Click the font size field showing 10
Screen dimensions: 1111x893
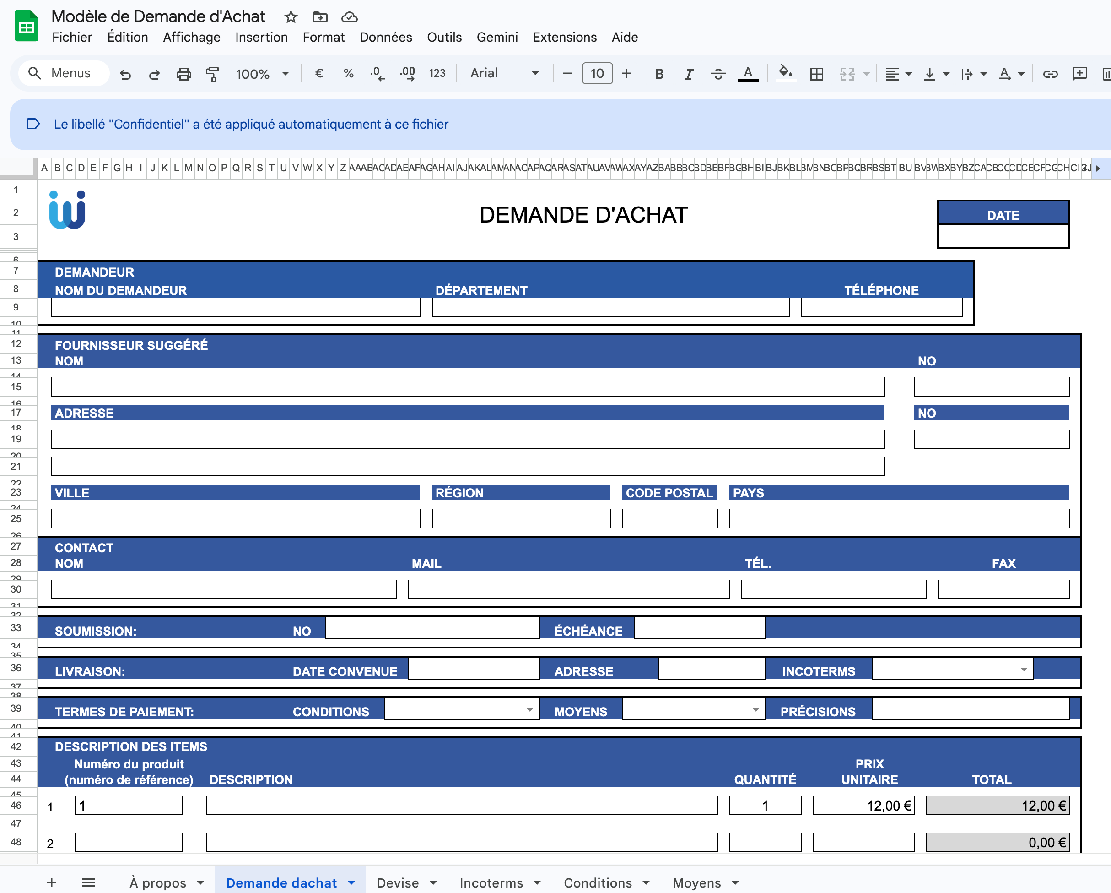[597, 73]
